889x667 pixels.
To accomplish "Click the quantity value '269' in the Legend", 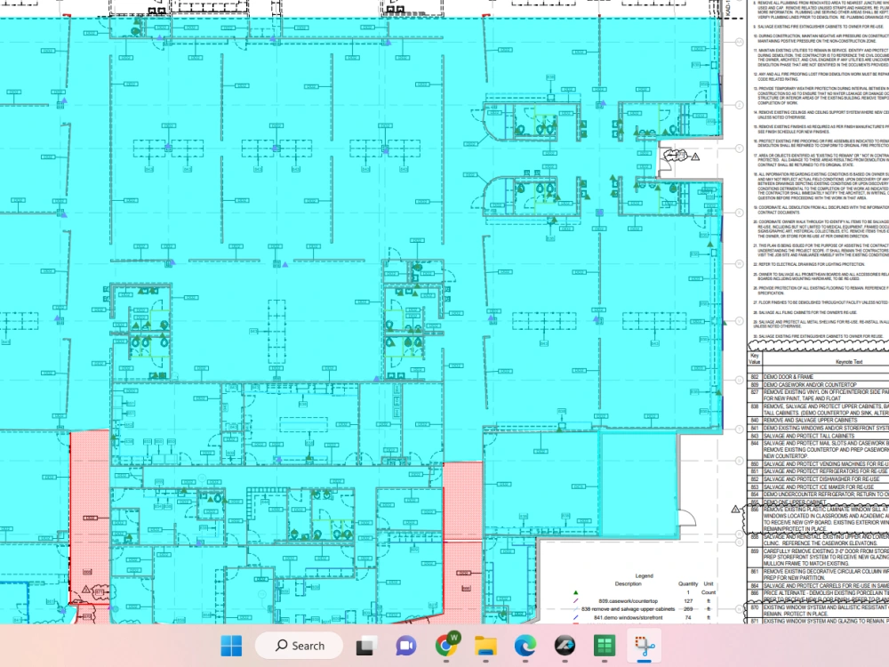I will 688,609.
